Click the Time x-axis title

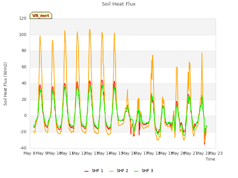(210, 159)
